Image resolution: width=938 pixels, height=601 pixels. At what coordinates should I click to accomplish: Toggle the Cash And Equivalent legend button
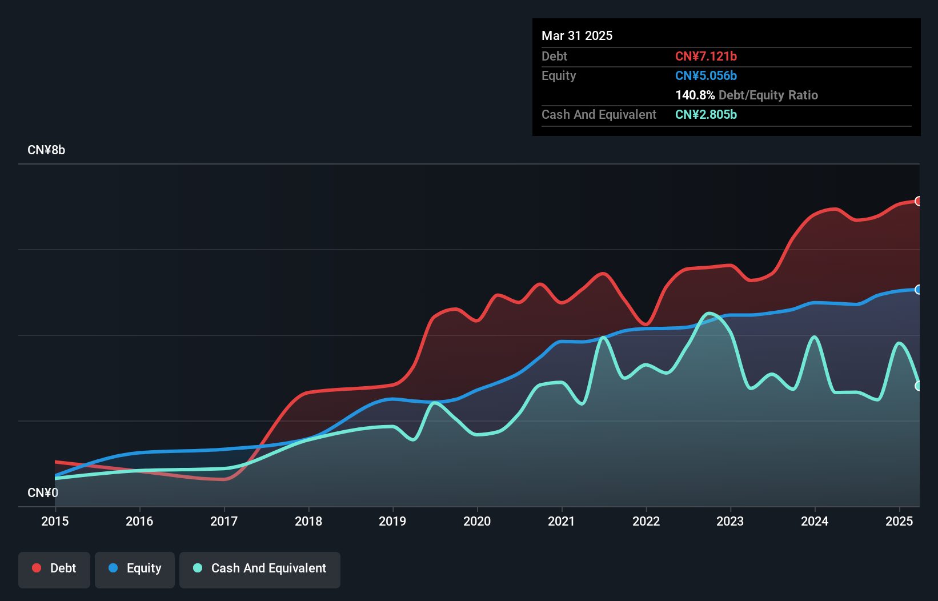[x=260, y=570]
